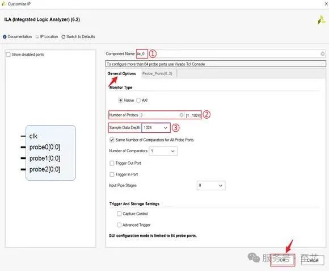Open the Sample Data Depth dropdown
329x271 pixels.
[x=156, y=128]
